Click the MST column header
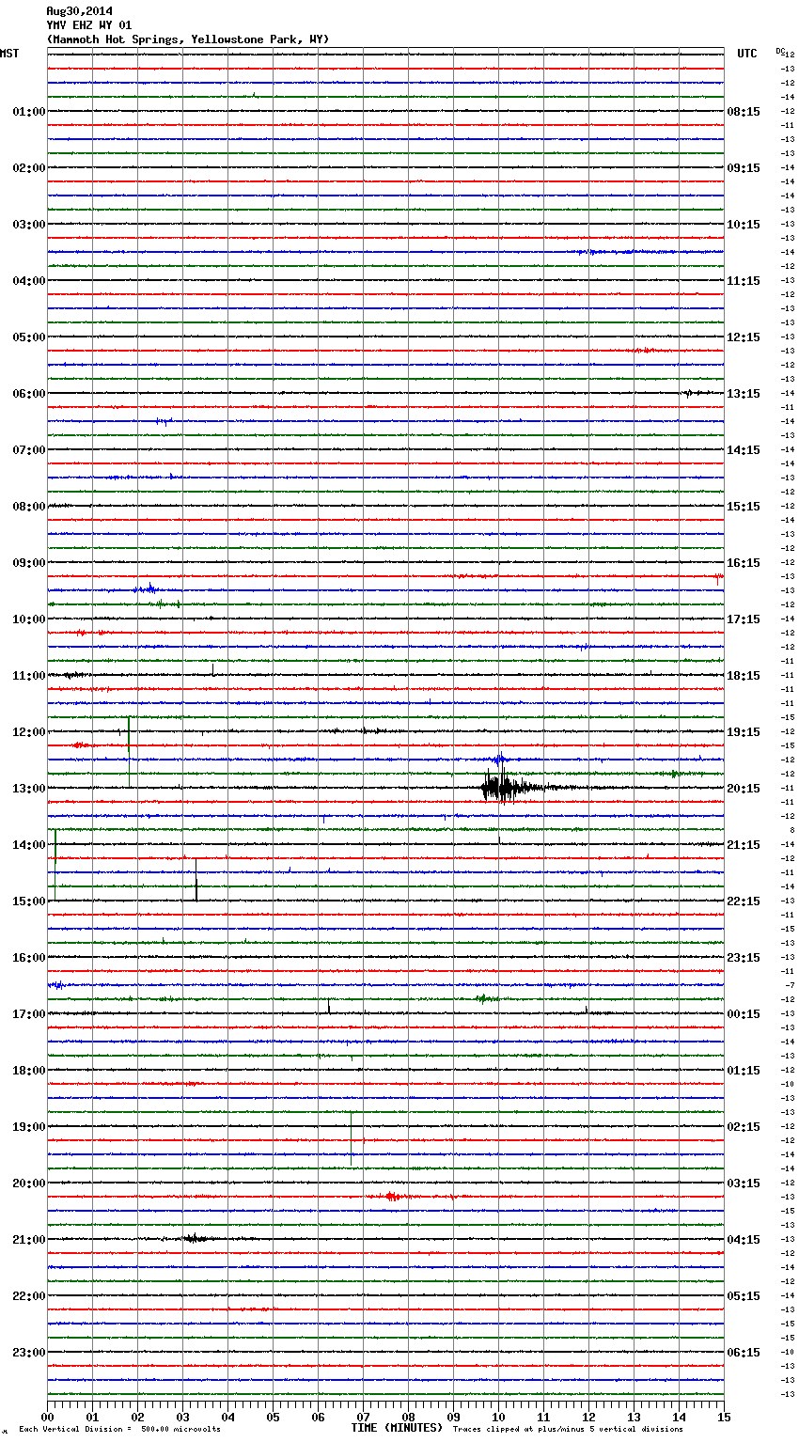799x1442 pixels. [9, 54]
